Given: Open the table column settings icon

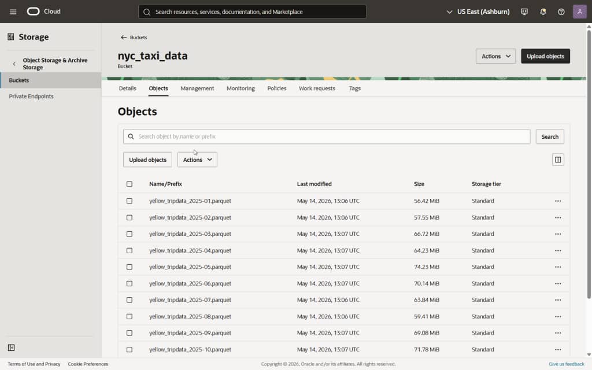Looking at the screenshot, I should point(558,160).
